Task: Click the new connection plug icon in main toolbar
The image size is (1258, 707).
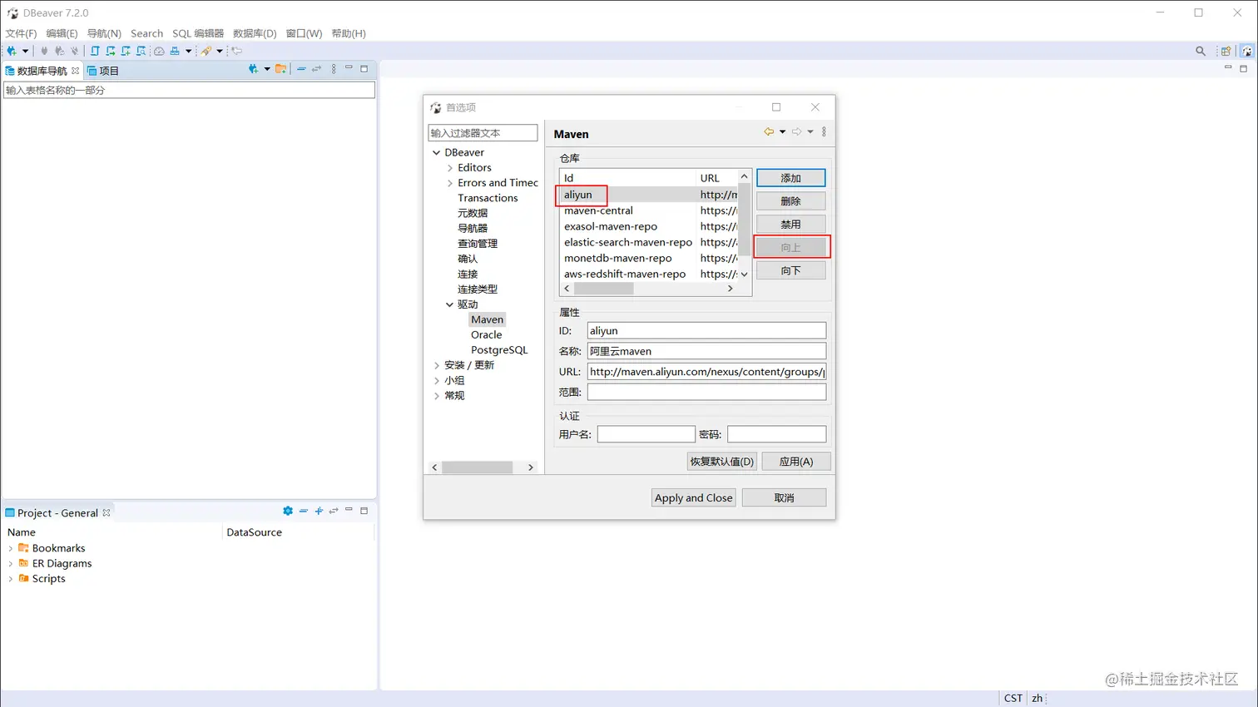Action: click(12, 51)
